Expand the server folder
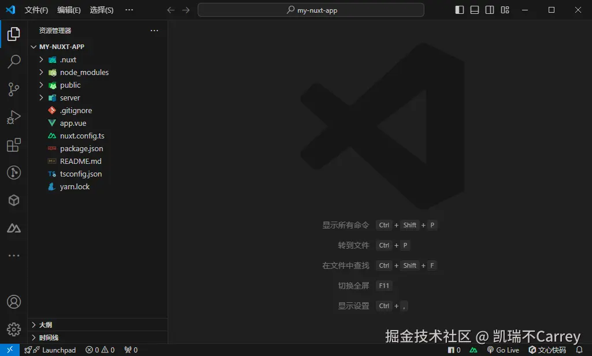Viewport: 592px width, 356px height. [x=98, y=98]
